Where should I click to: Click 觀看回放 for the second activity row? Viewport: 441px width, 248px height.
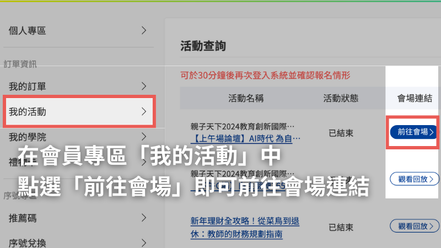point(415,179)
